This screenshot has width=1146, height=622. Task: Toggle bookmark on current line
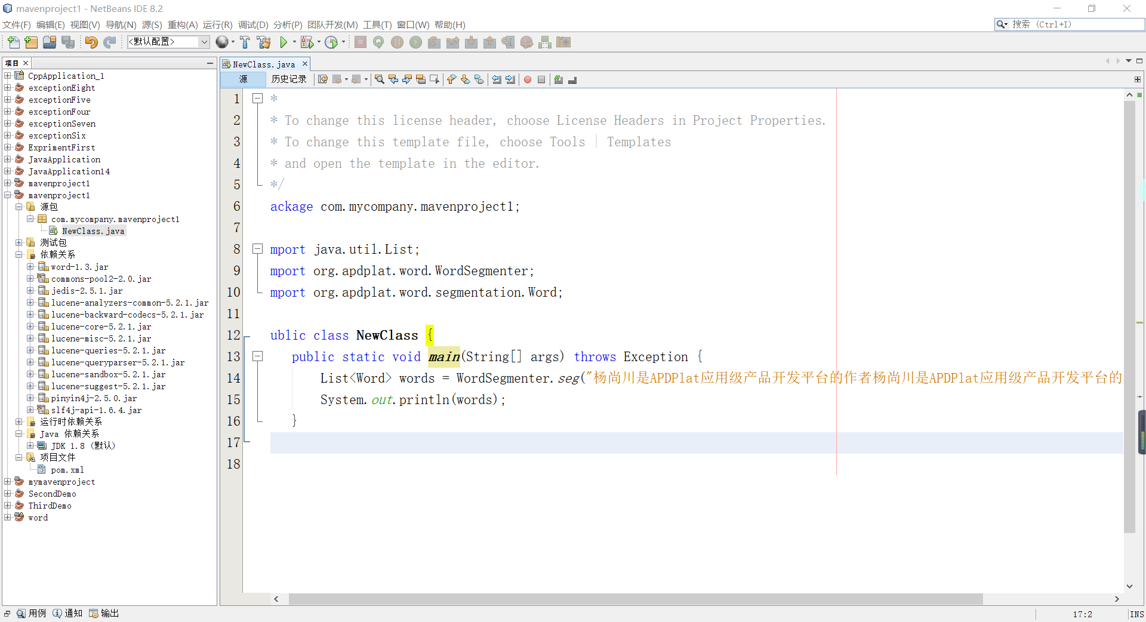tap(479, 79)
